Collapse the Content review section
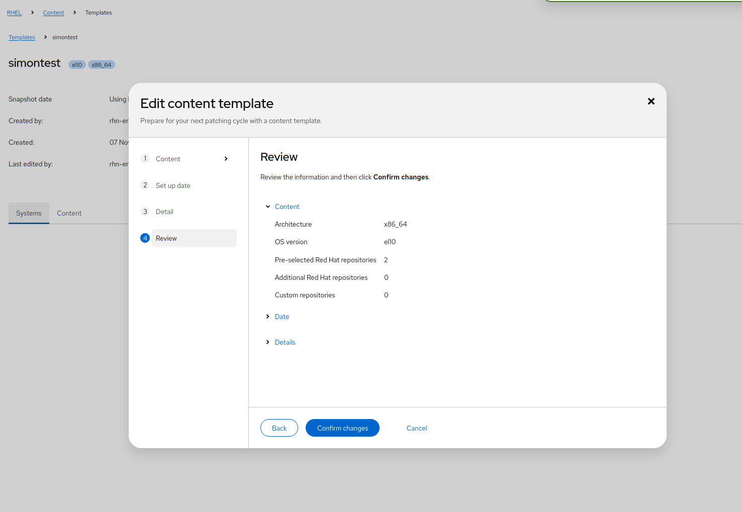Viewport: 742px width, 512px height. [268, 207]
